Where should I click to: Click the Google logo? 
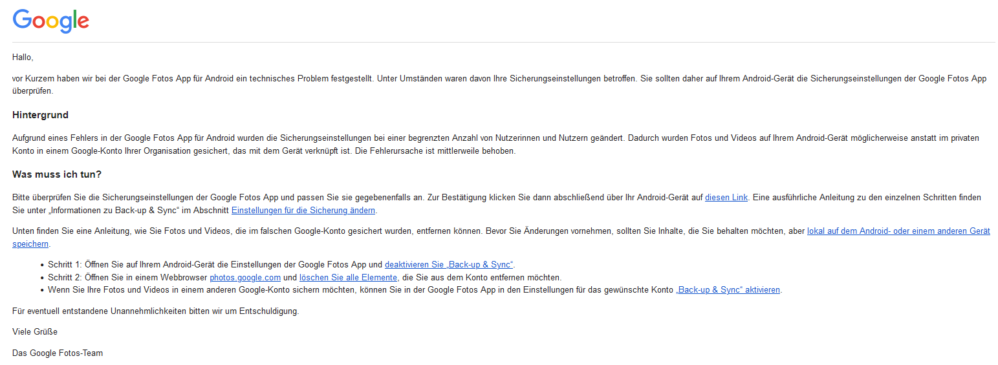coord(51,21)
